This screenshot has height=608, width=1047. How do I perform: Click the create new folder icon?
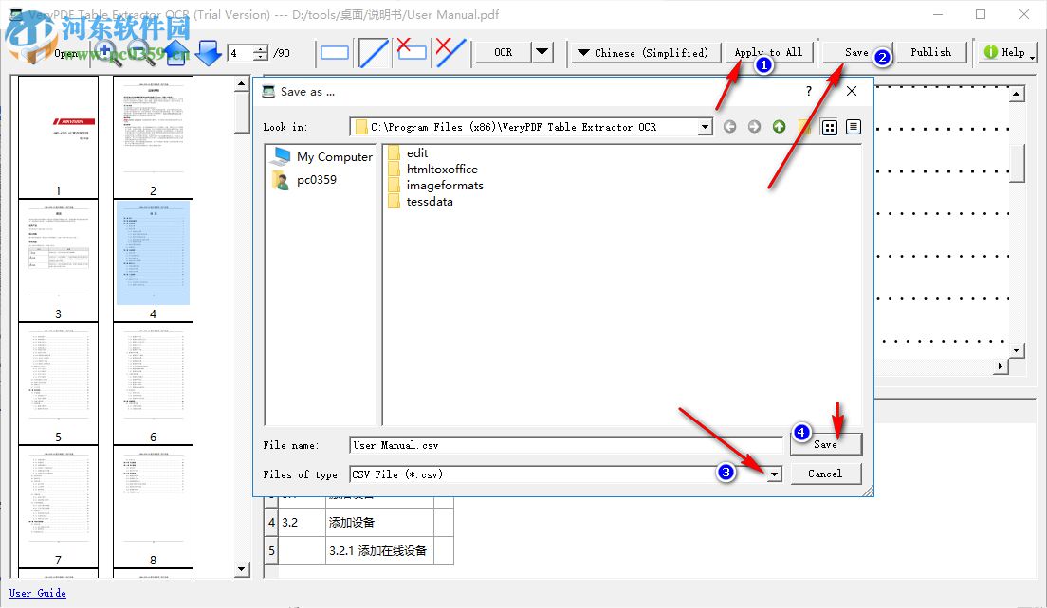point(804,126)
